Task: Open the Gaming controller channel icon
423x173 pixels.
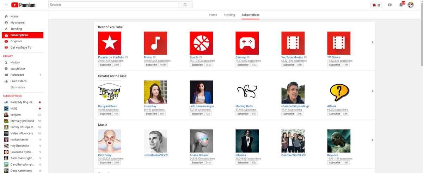Action: (247, 43)
